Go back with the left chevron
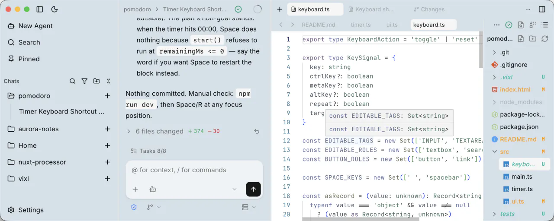Screen dimensions: 554x221 280,25
